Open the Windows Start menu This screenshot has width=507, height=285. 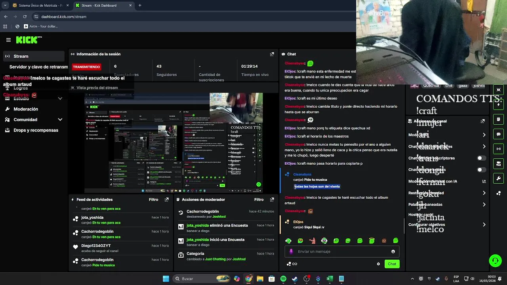[166, 279]
